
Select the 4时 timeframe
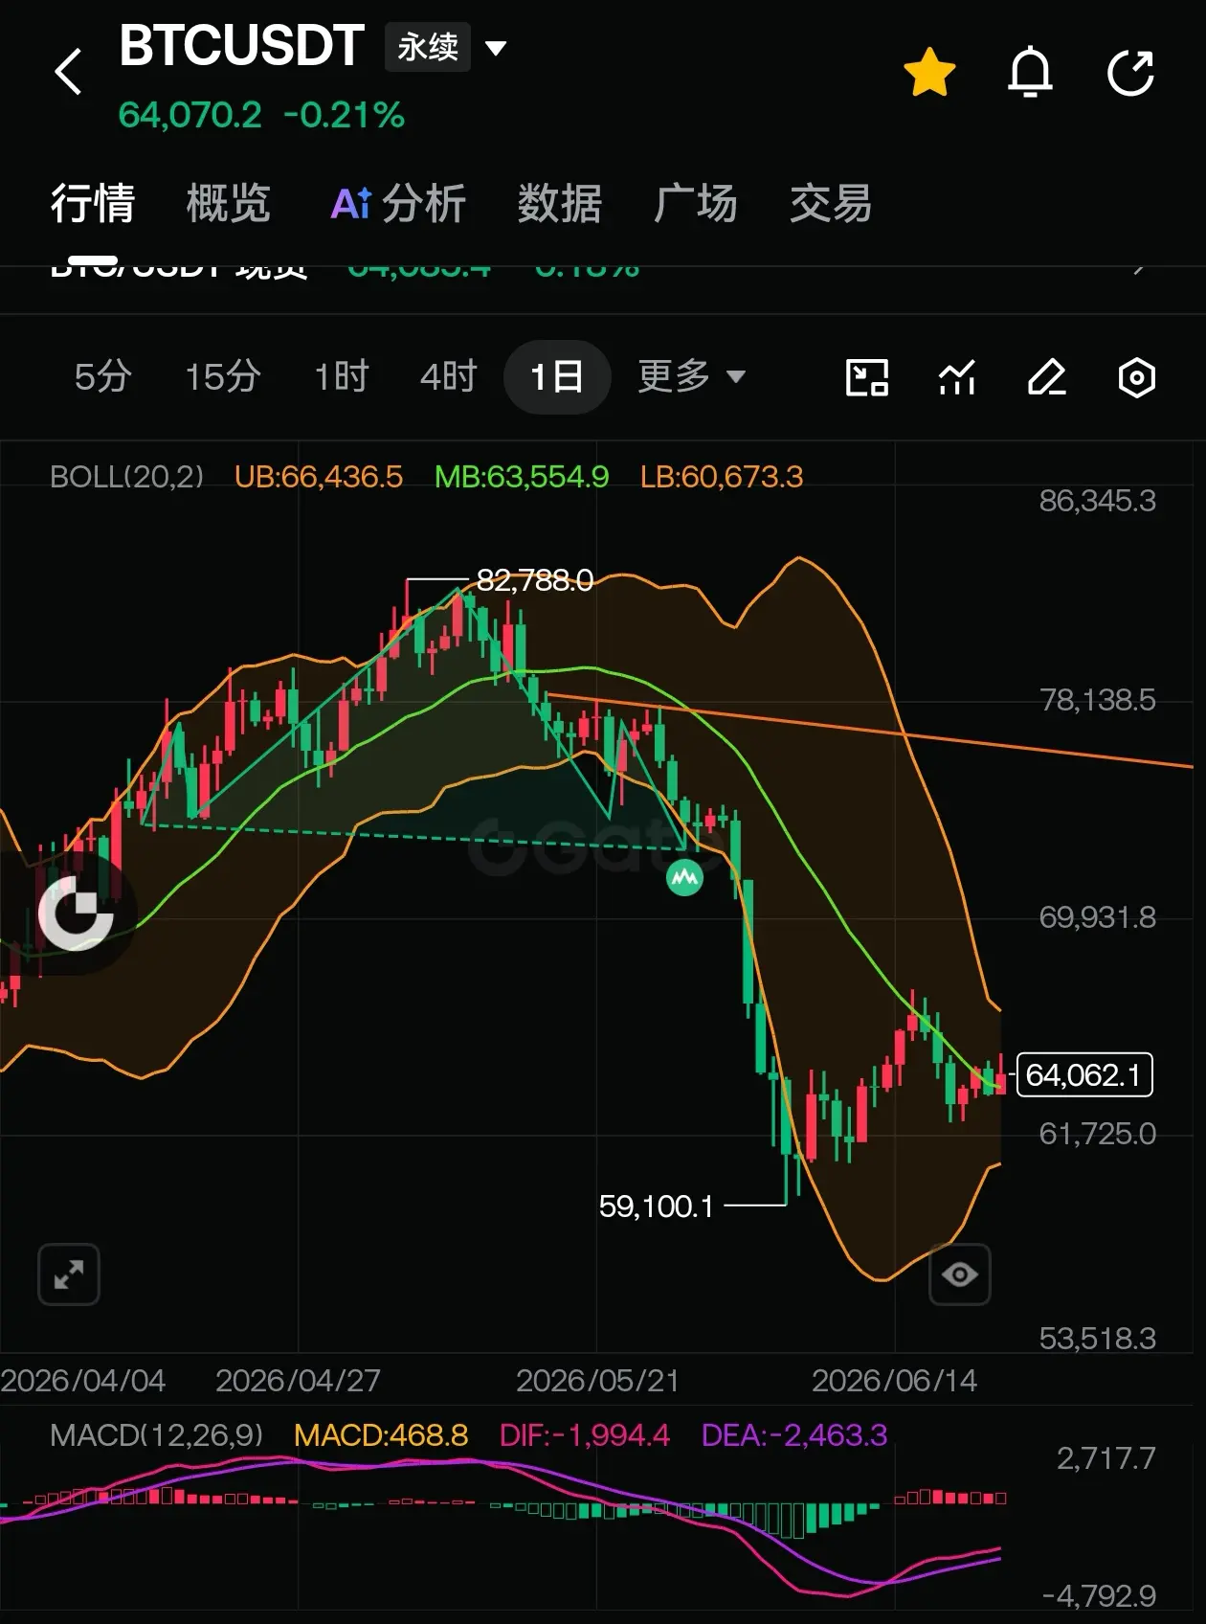click(448, 376)
